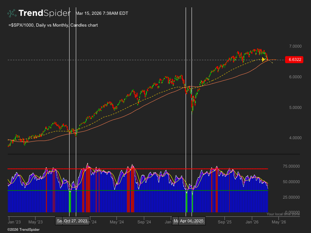The image size is (311, 233).
Task: Click the "May '26" axis label
Action: tap(278, 222)
